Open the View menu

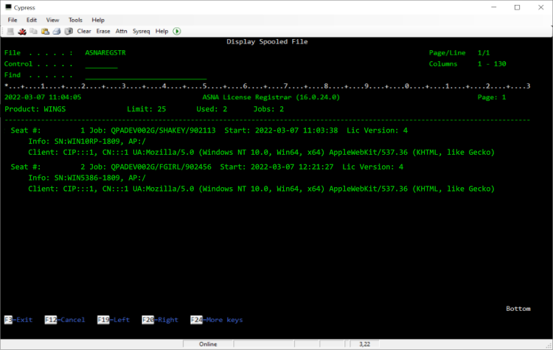(53, 20)
